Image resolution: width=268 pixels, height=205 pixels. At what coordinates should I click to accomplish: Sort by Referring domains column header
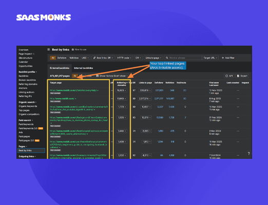(x=122, y=84)
